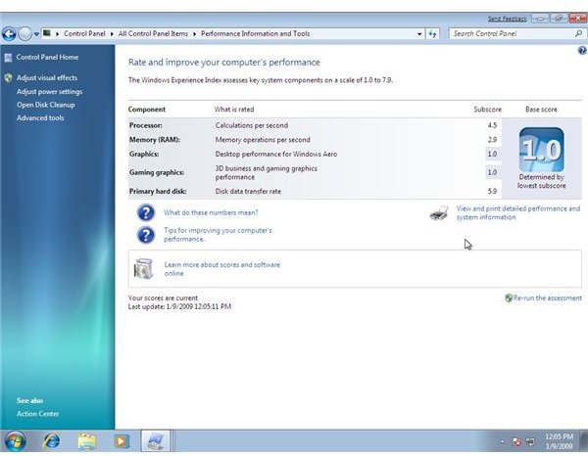
Task: Refresh the Control Panel page
Action: coord(432,34)
